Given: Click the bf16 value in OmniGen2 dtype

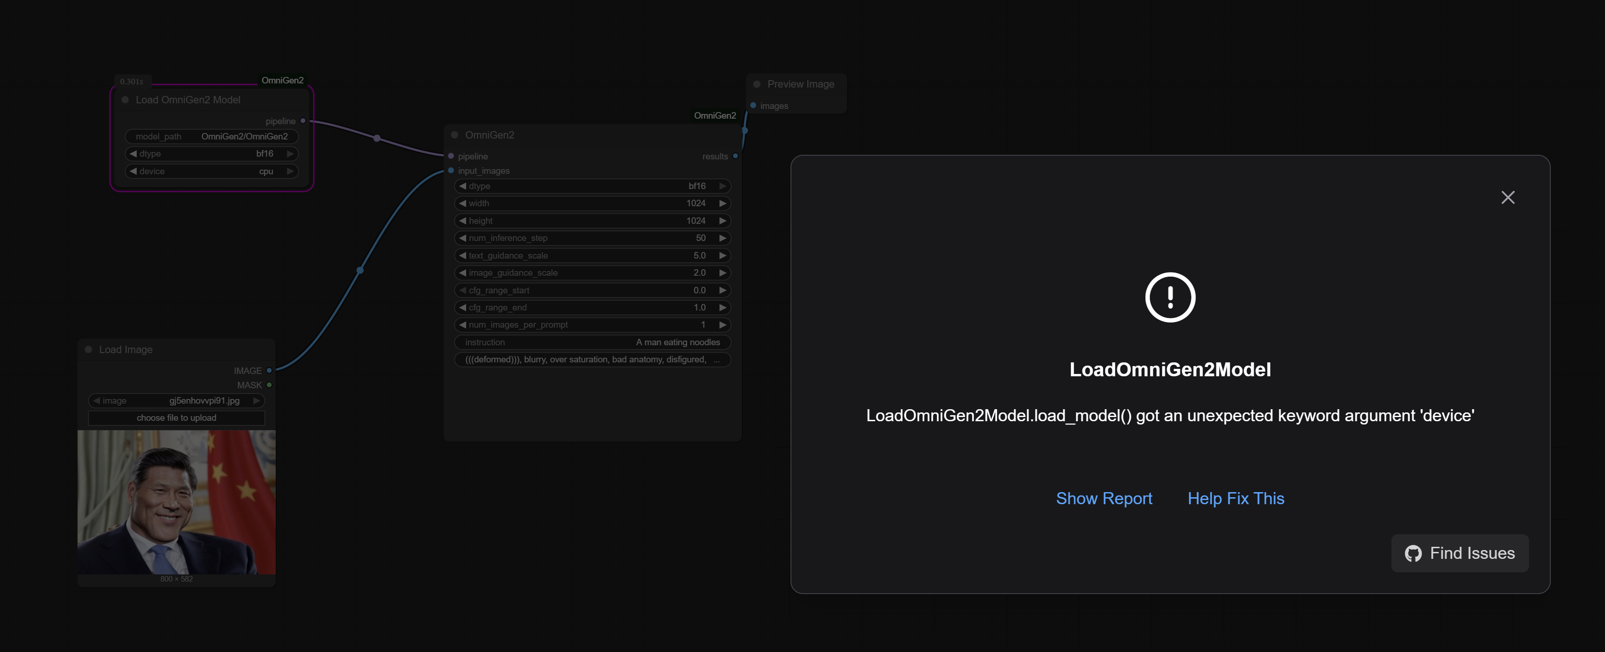Looking at the screenshot, I should pyautogui.click(x=697, y=186).
